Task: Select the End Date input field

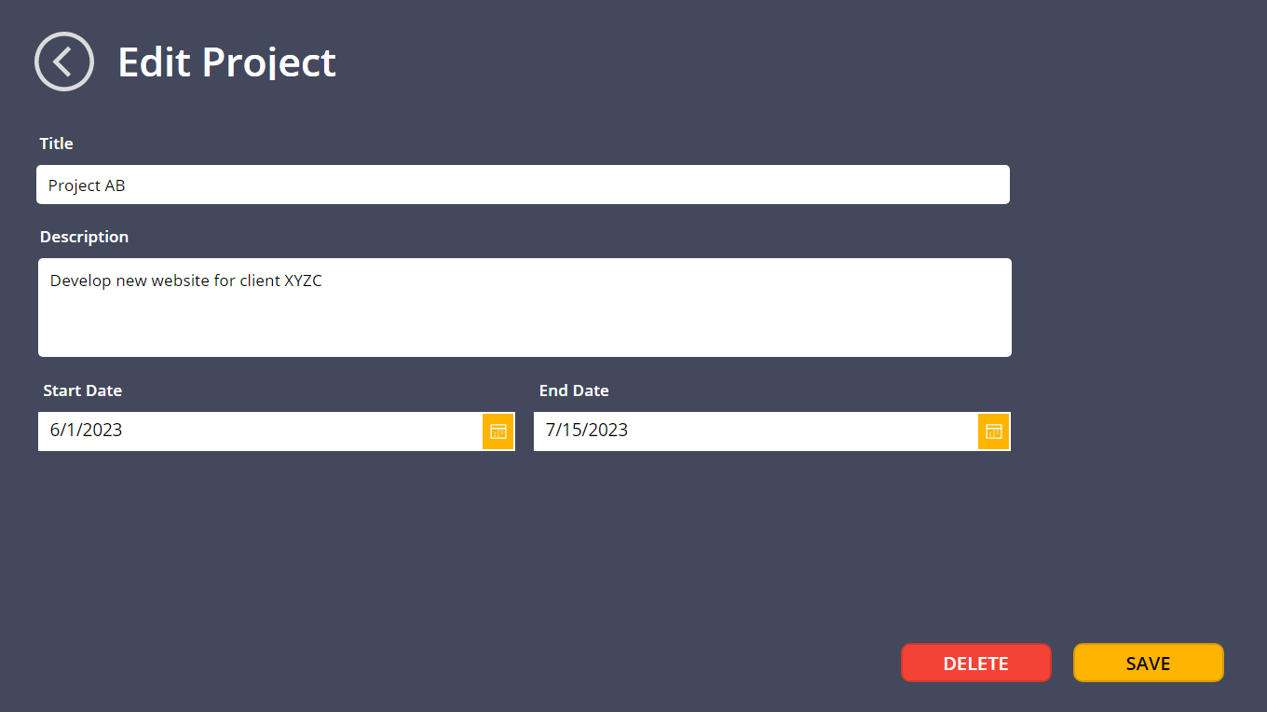Action: point(756,431)
